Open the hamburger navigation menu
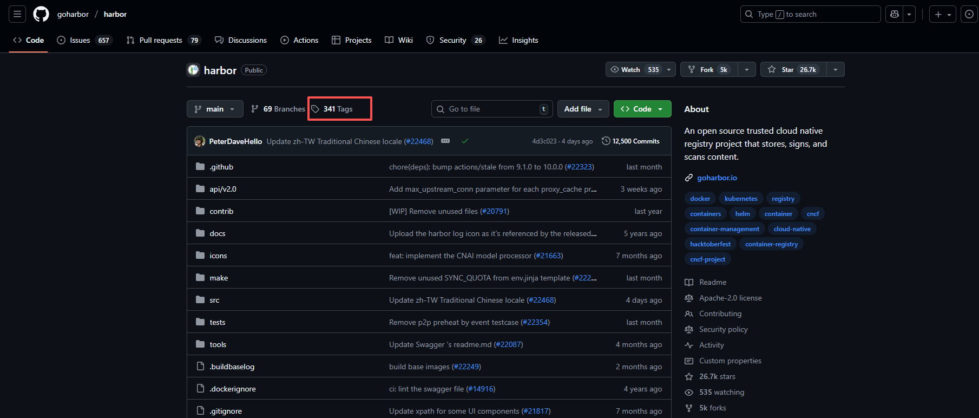 coord(17,14)
